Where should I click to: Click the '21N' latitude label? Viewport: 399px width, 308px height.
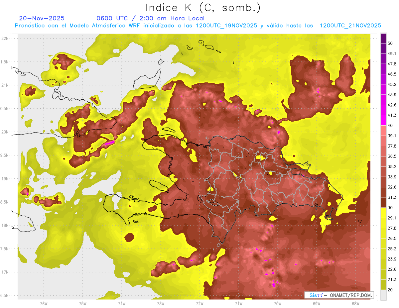[5, 85]
